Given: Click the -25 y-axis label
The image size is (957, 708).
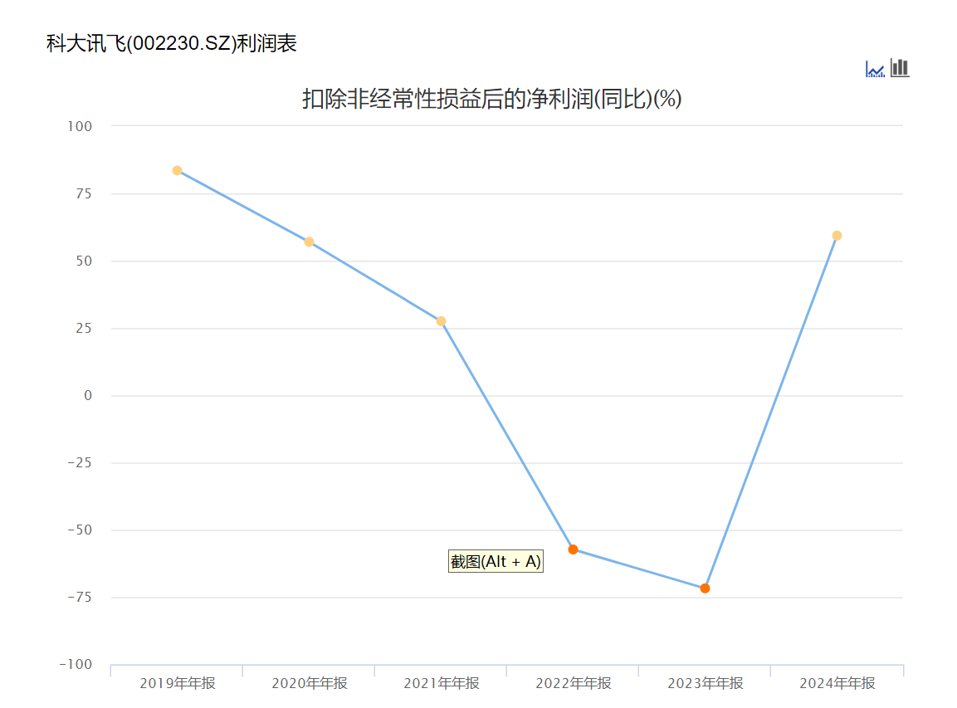Looking at the screenshot, I should (80, 462).
